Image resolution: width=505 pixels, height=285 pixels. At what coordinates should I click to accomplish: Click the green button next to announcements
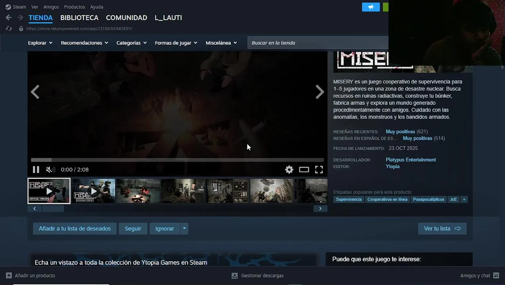[385, 7]
